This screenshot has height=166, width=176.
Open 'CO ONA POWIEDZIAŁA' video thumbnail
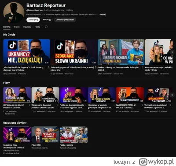point(130,95)
